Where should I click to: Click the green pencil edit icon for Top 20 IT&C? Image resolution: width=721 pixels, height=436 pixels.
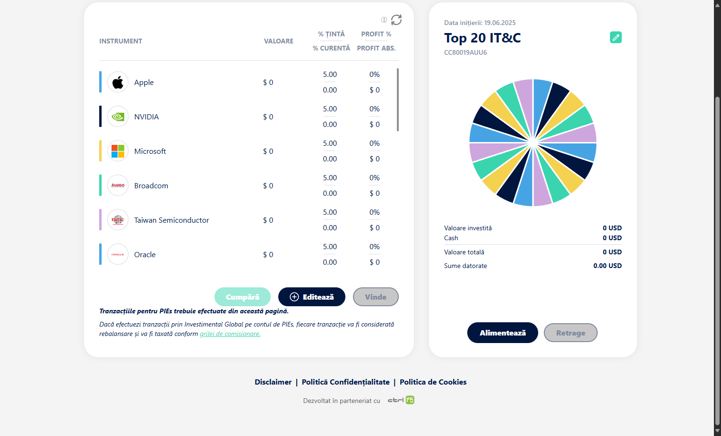(x=616, y=37)
